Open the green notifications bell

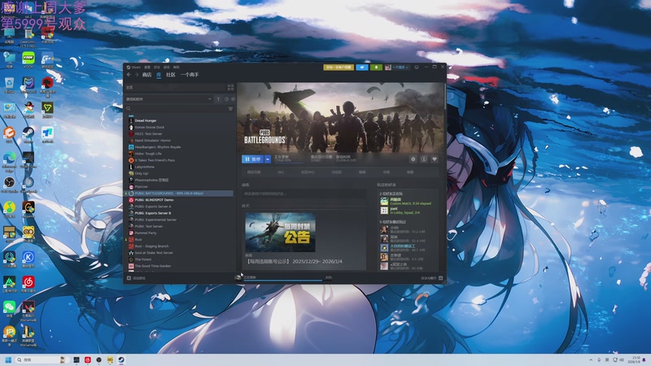[x=376, y=67]
